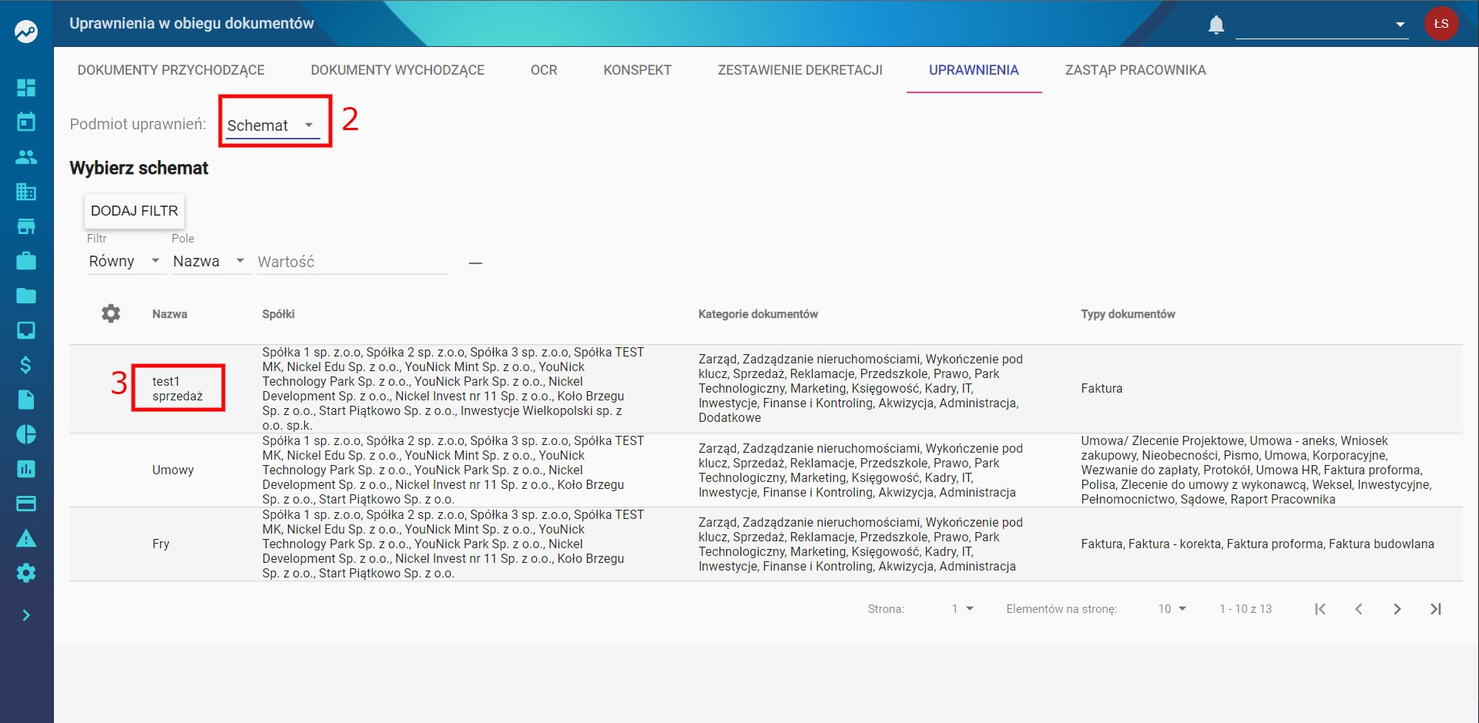Open the dollar sign finance icon
1479x723 pixels.
point(26,365)
